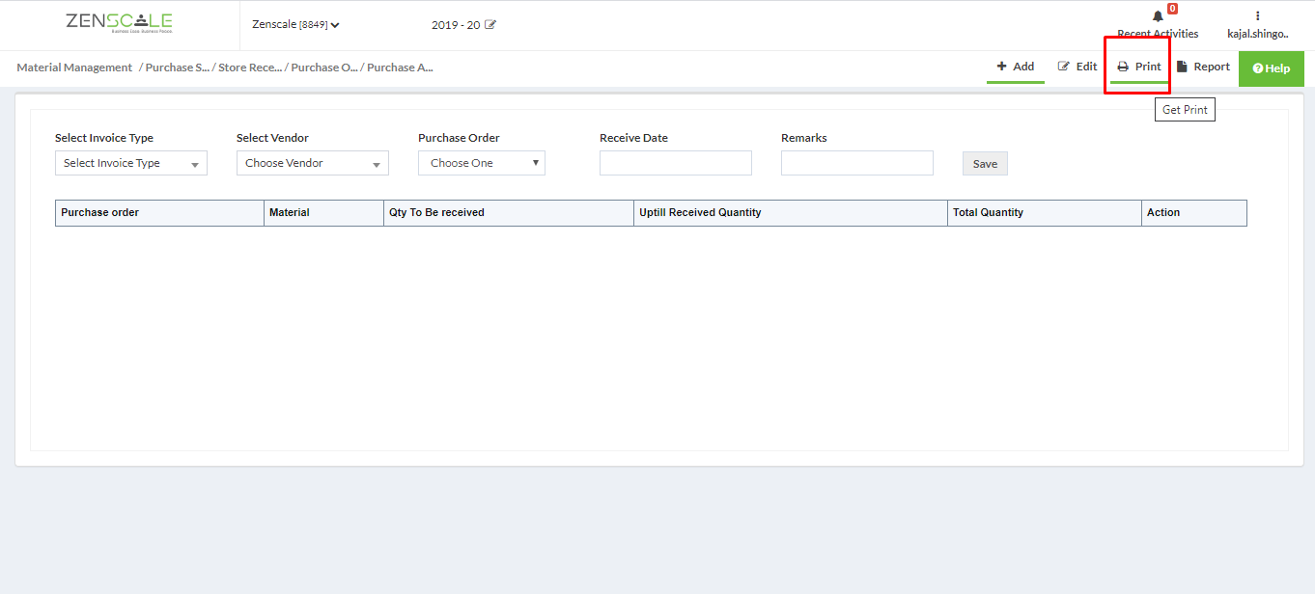Open the Report tab

[x=1203, y=67]
